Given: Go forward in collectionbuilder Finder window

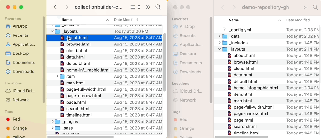Looking at the screenshot, I should [67, 7].
